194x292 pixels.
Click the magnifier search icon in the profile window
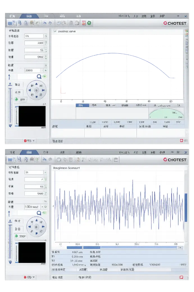(39, 76)
